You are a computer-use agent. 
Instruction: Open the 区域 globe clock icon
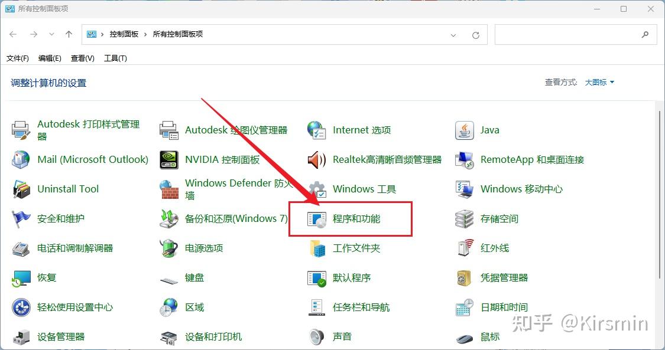coord(169,308)
